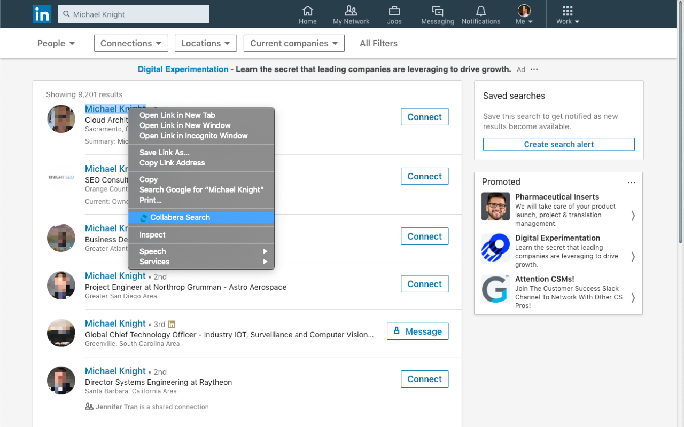Open the Home navigation icon

point(308,14)
